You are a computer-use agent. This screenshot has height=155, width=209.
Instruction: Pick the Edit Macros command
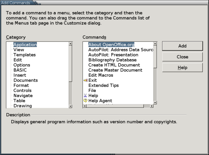click(101, 75)
